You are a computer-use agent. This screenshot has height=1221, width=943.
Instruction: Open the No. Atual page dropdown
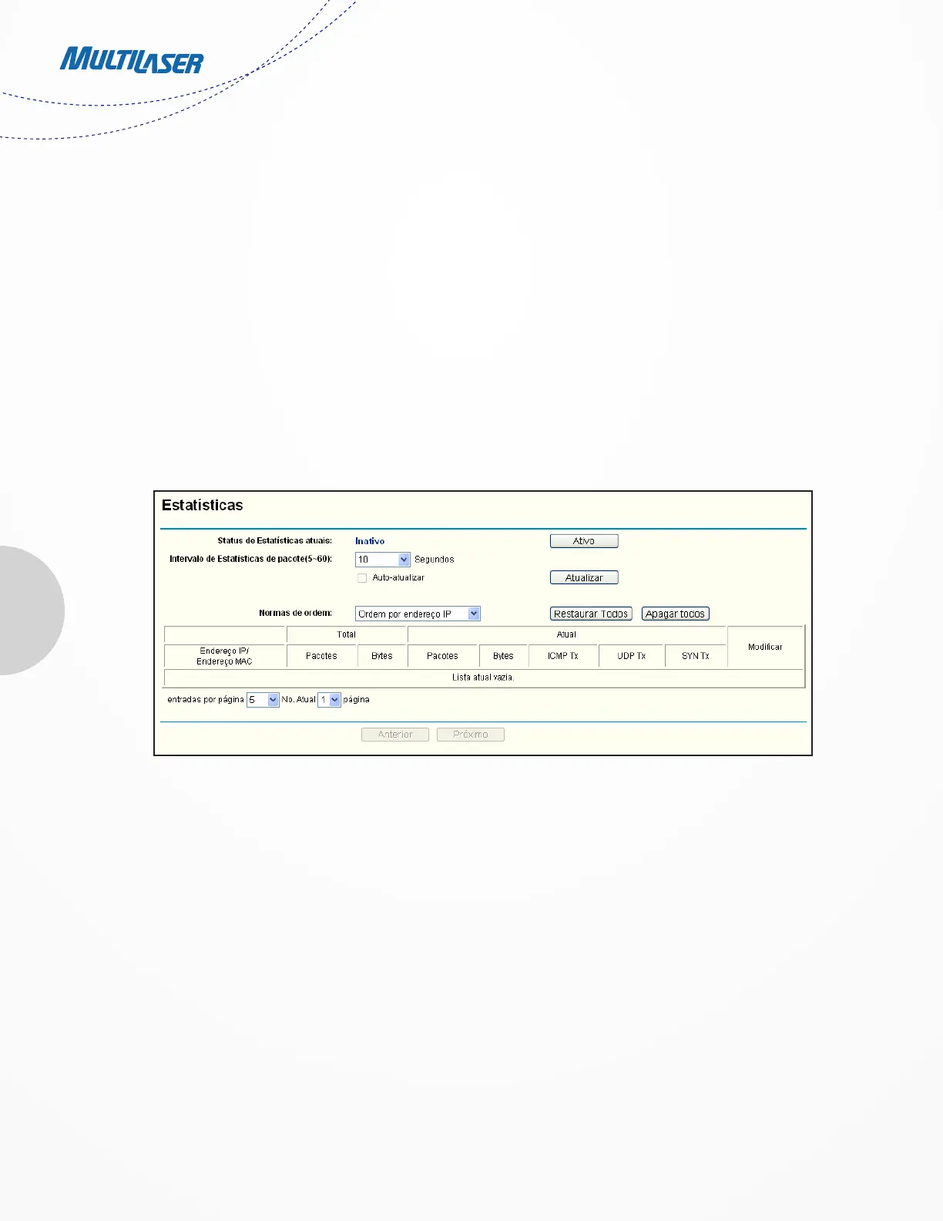(329, 700)
